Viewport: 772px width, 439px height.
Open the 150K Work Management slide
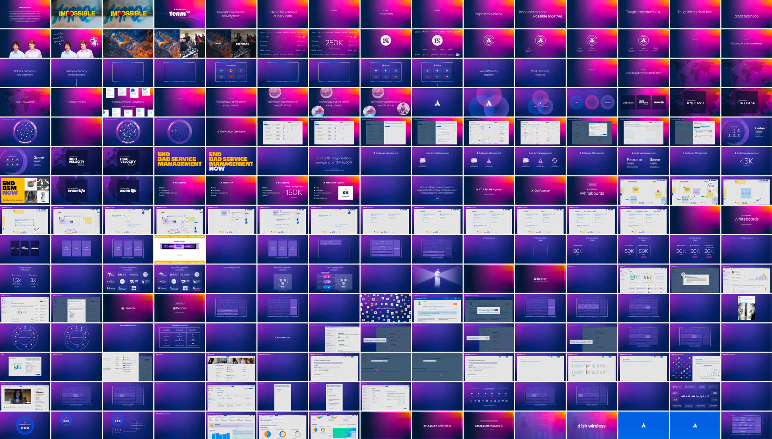[283, 190]
